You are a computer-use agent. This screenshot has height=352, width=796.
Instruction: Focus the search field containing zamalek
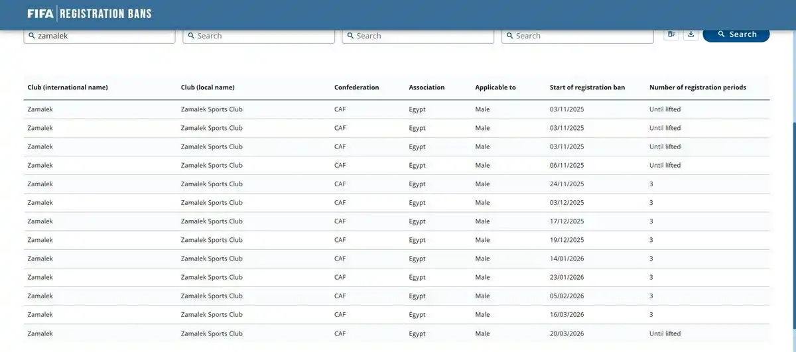point(103,36)
